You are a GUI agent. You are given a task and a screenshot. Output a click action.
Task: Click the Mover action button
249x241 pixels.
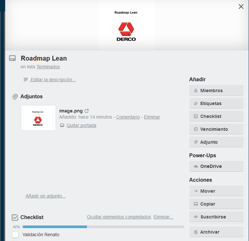pyautogui.click(x=216, y=191)
